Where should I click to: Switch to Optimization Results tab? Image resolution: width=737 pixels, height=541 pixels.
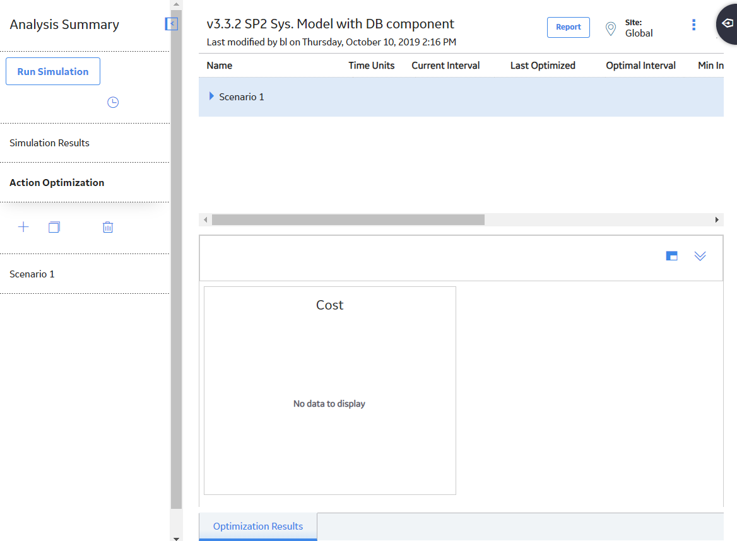(x=258, y=526)
